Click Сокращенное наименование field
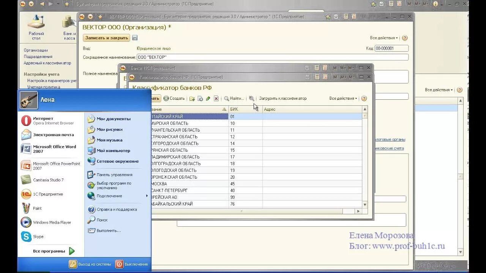The image size is (486, 273). coord(273,57)
